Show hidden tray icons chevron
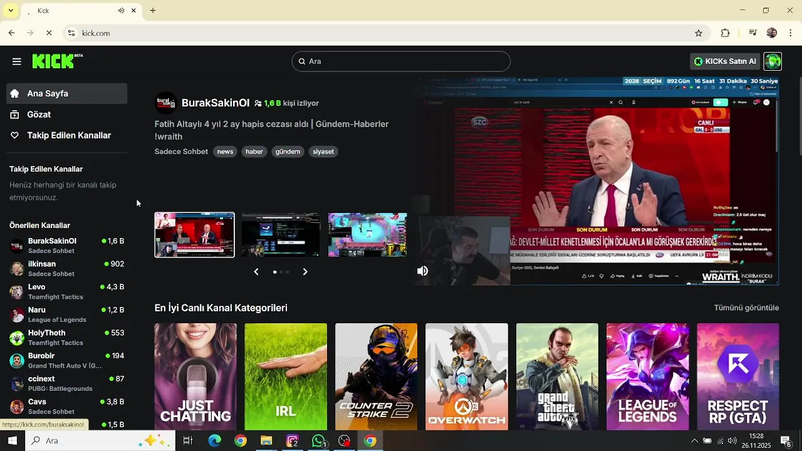The width and height of the screenshot is (802, 451). 694,441
